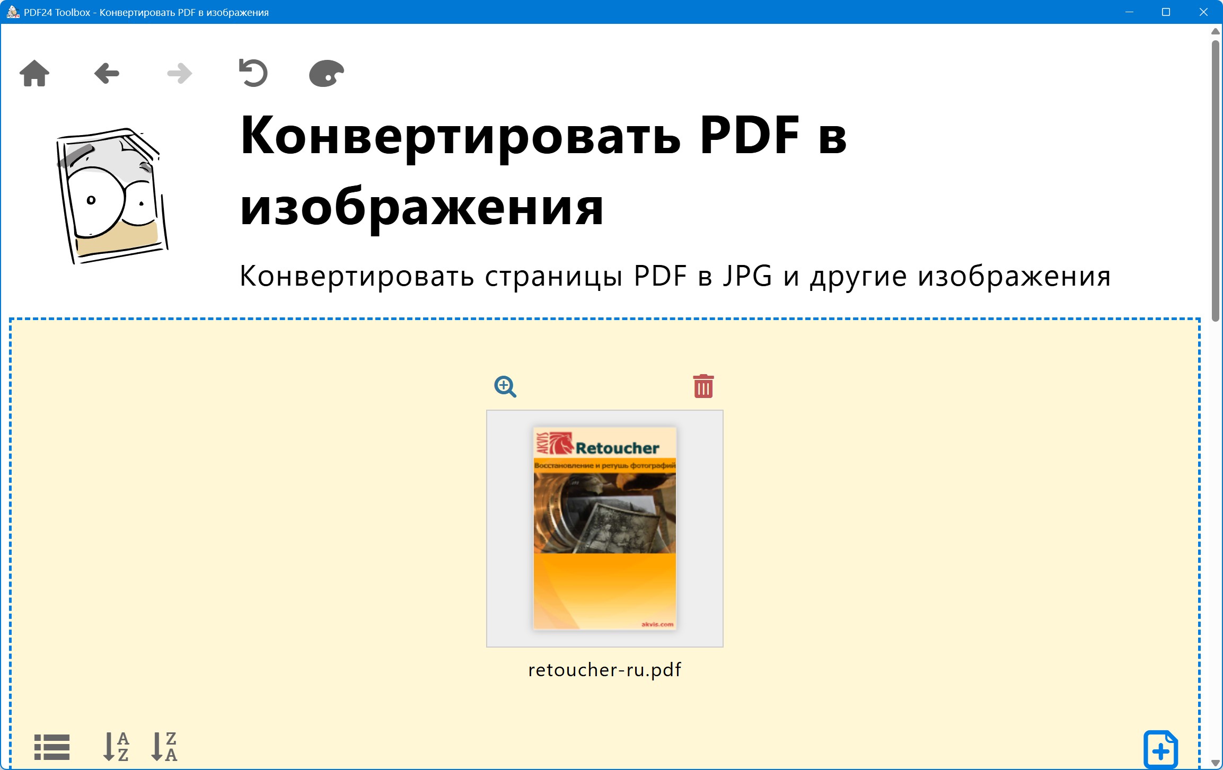Open the theme palette icon
The width and height of the screenshot is (1223, 770).
[326, 73]
